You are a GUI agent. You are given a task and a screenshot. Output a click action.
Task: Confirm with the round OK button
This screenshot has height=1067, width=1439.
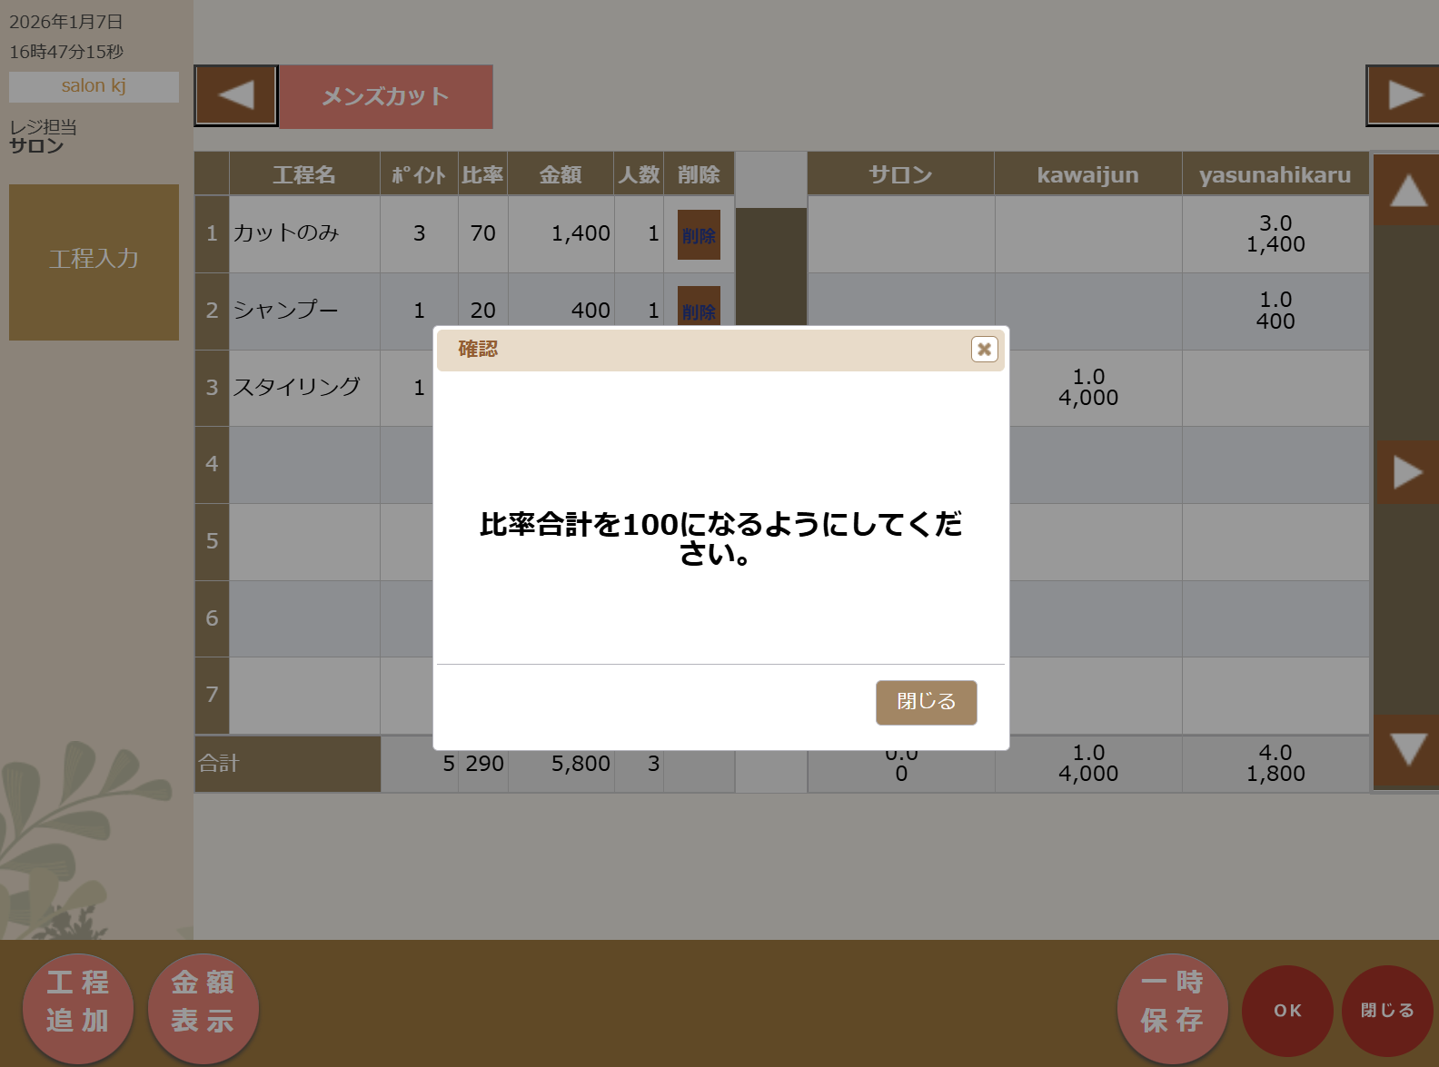(1286, 1011)
